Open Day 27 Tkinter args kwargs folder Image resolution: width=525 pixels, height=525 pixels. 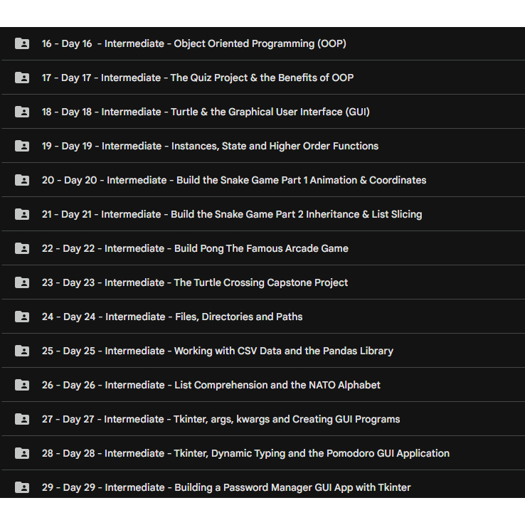point(221,419)
